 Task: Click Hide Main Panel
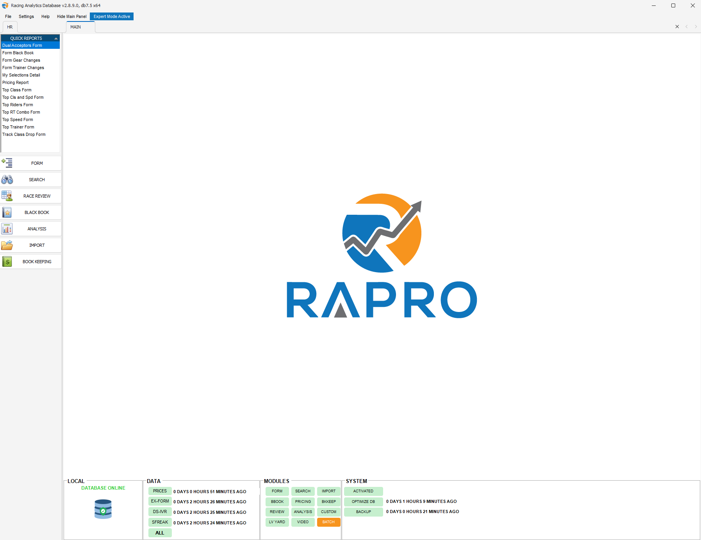click(x=72, y=16)
